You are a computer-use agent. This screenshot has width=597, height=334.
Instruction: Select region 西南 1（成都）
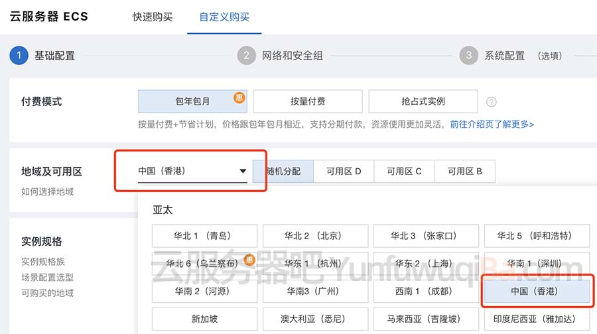pyautogui.click(x=426, y=292)
